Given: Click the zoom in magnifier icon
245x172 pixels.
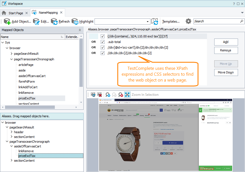Looking at the screenshot, I should 108,95.
